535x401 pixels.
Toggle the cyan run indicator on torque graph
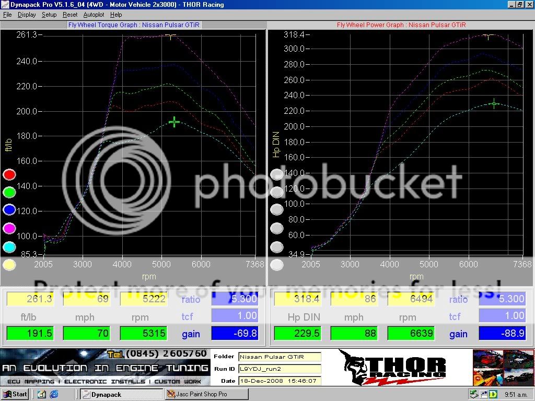pyautogui.click(x=9, y=247)
